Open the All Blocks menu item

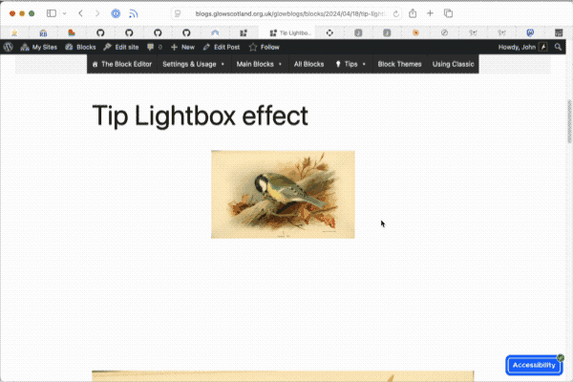point(308,64)
